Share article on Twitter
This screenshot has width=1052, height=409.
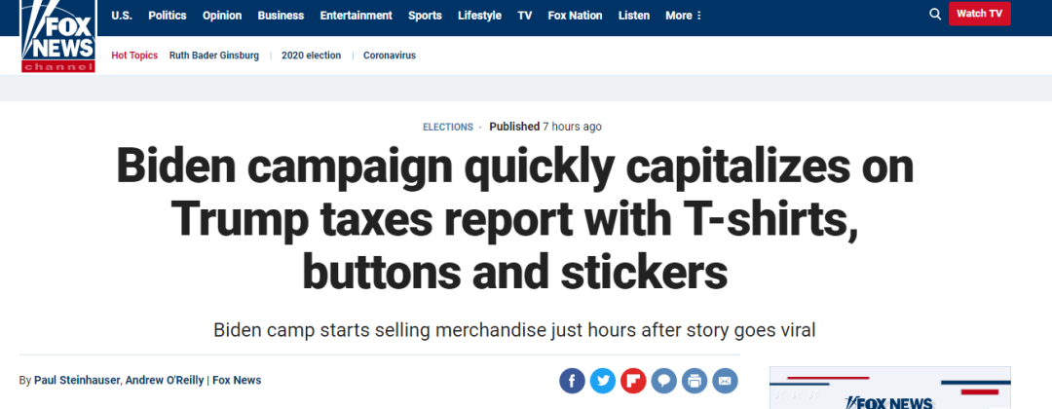tap(603, 381)
